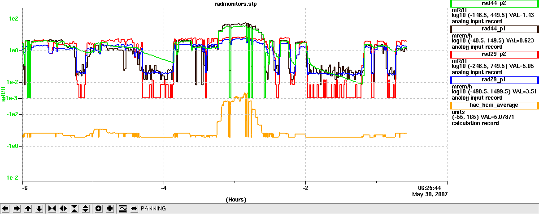
Task: Click 'units' text under hac_bcm_average
Action: 458,112
